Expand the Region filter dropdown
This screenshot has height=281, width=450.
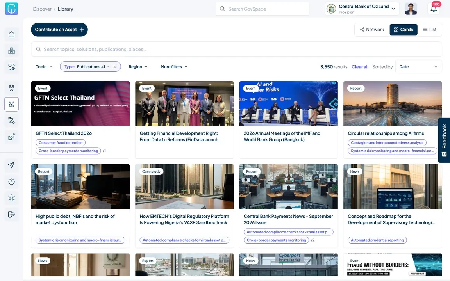coord(138,66)
